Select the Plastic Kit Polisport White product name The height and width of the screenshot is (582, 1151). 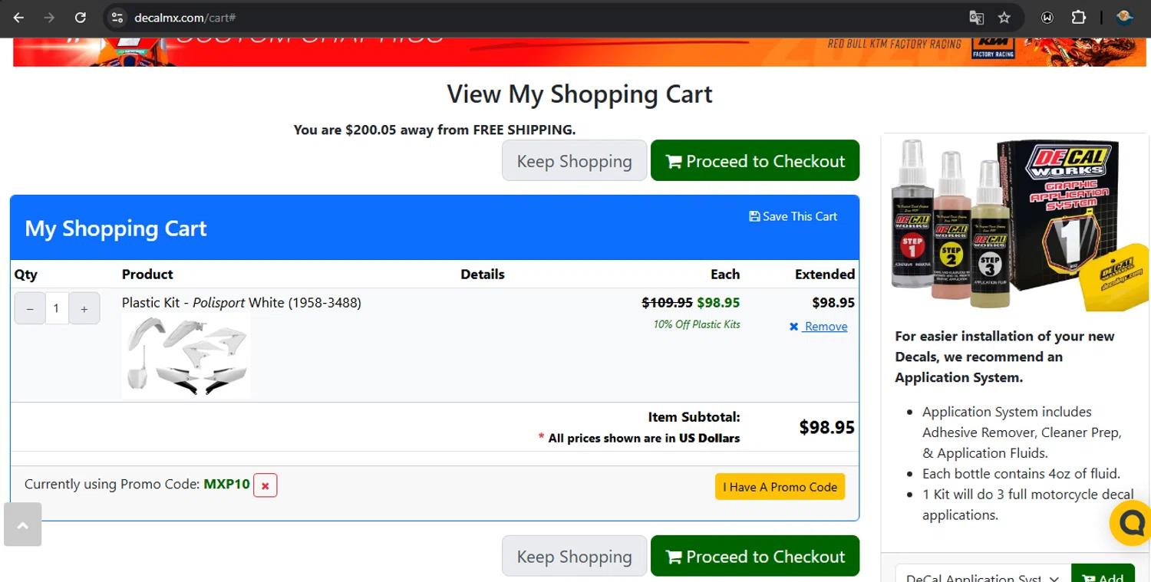pos(241,302)
